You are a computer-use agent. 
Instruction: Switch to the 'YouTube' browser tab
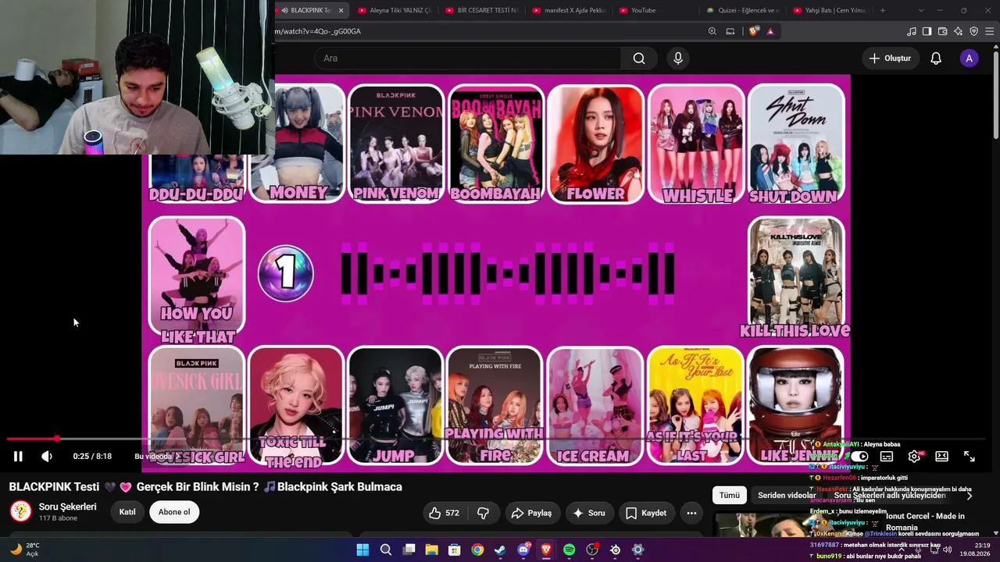point(655,10)
